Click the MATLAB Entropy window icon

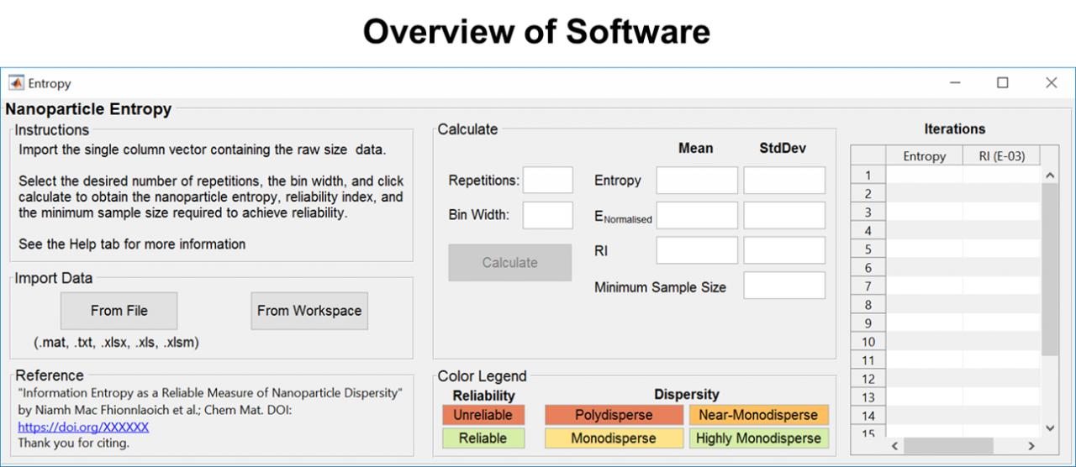pyautogui.click(x=16, y=83)
